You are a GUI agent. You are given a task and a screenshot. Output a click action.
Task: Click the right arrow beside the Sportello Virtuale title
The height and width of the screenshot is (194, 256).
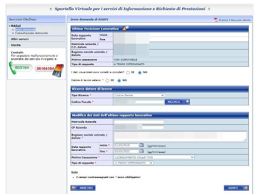click(209, 9)
